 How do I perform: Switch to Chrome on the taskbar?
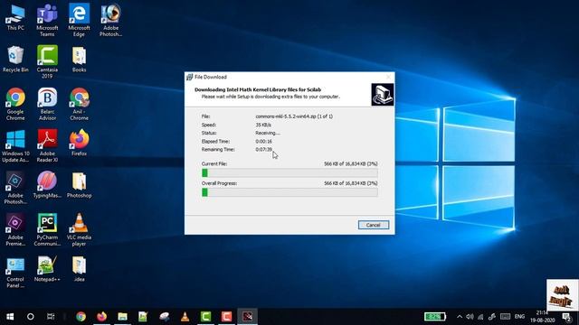(x=81, y=317)
